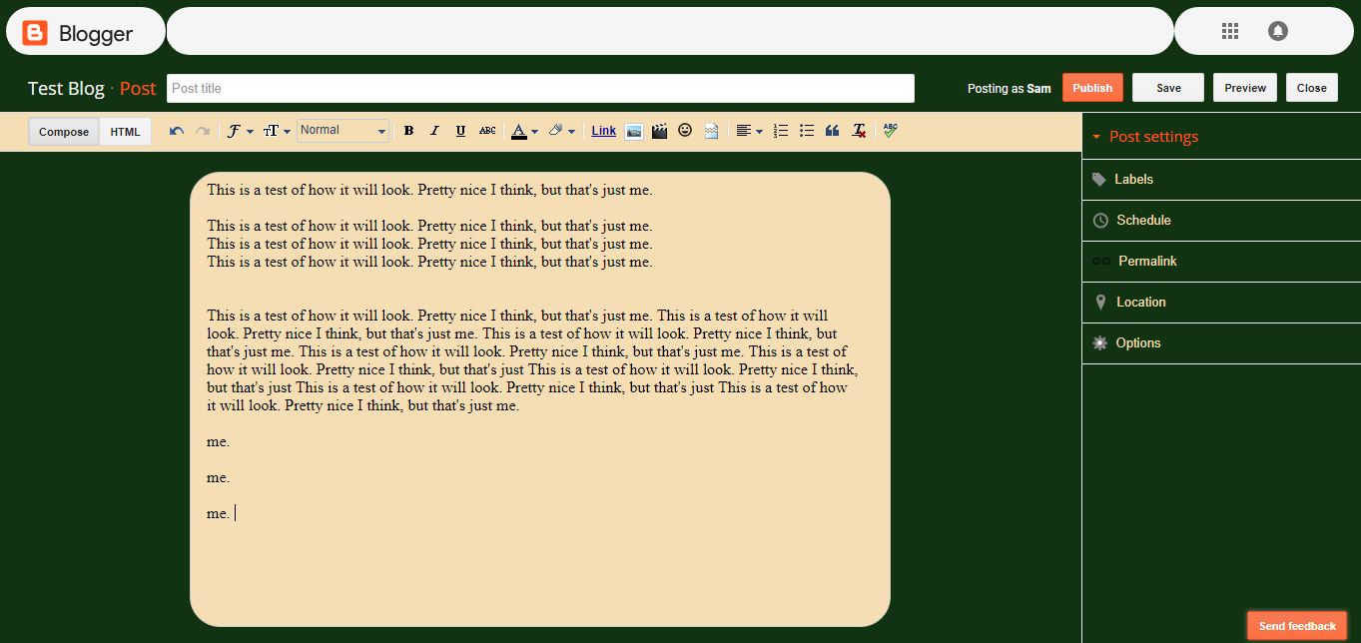
Task: Underline the selected text
Action: coord(460,131)
